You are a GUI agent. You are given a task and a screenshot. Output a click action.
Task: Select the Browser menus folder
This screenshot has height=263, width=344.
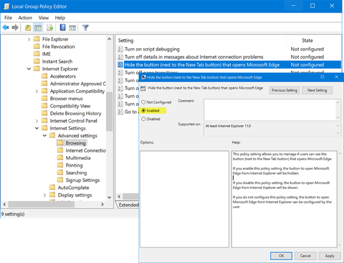[x=67, y=98]
